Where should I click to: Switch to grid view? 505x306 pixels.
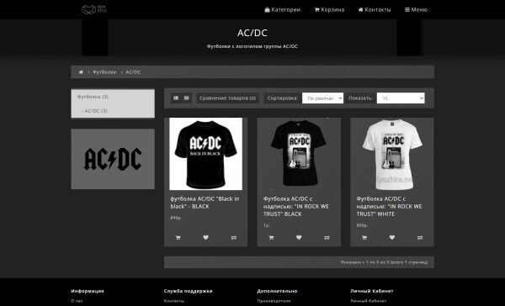[x=186, y=98]
